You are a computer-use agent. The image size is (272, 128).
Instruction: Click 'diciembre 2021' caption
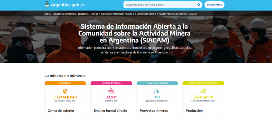[x=111, y=101]
